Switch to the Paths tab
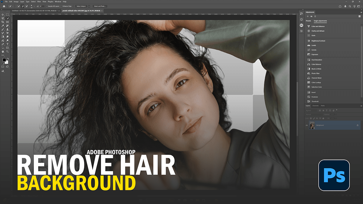 click(323, 106)
